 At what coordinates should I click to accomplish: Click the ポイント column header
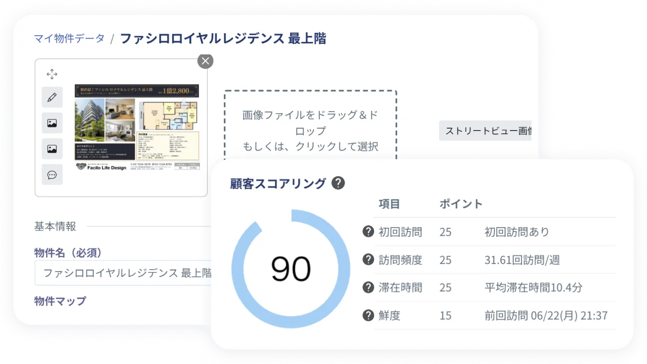[x=461, y=204]
